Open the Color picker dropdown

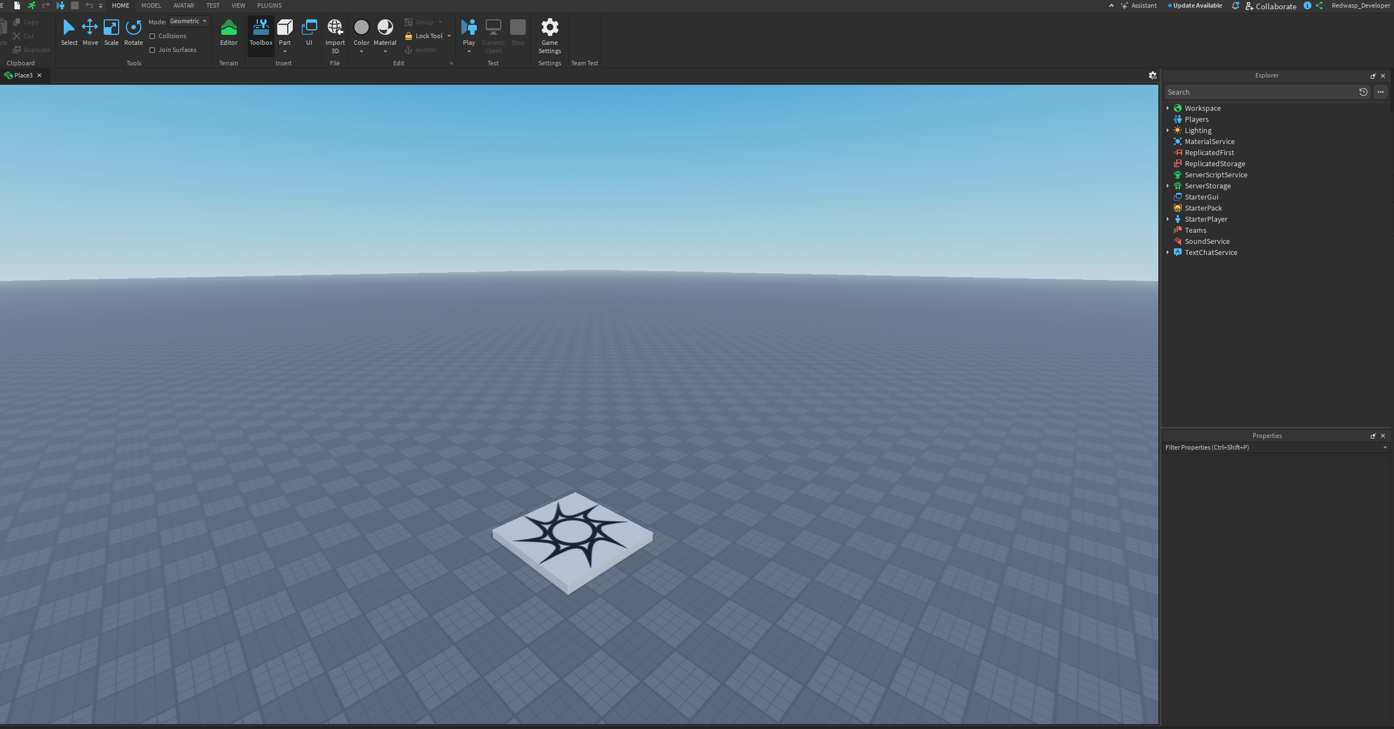tap(361, 51)
